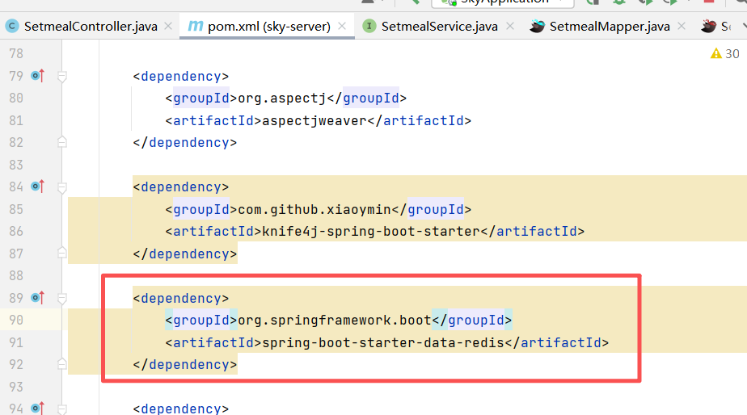
Task: Click the gutter override icon on line 89
Action: 38,298
